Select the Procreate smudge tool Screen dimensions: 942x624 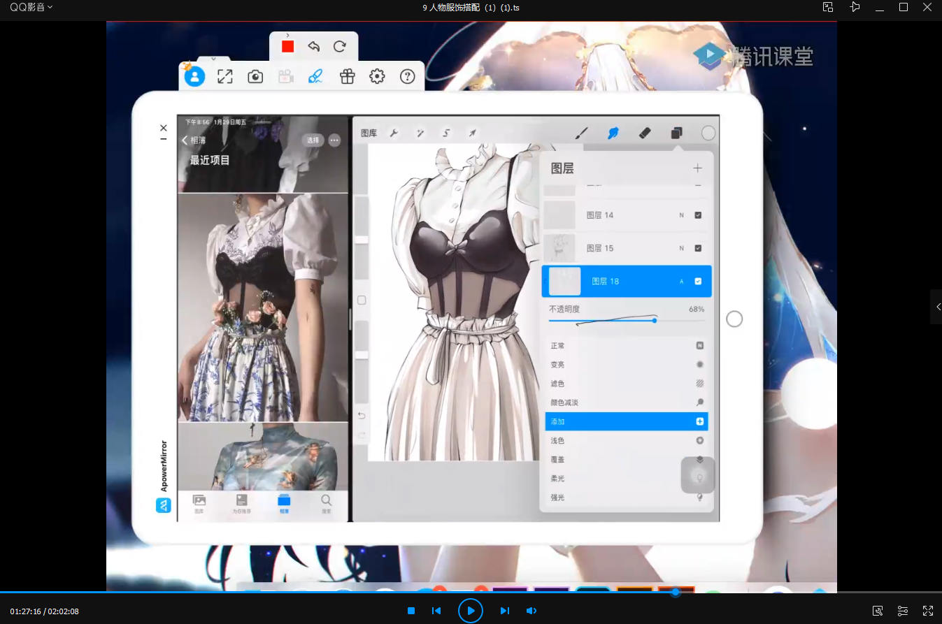(613, 133)
